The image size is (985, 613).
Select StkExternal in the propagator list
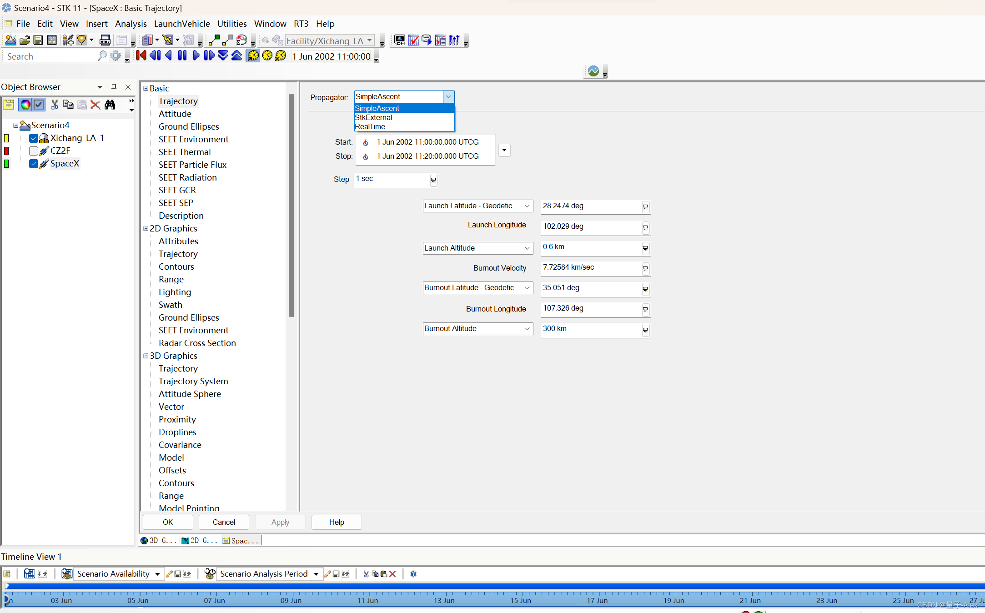click(373, 117)
